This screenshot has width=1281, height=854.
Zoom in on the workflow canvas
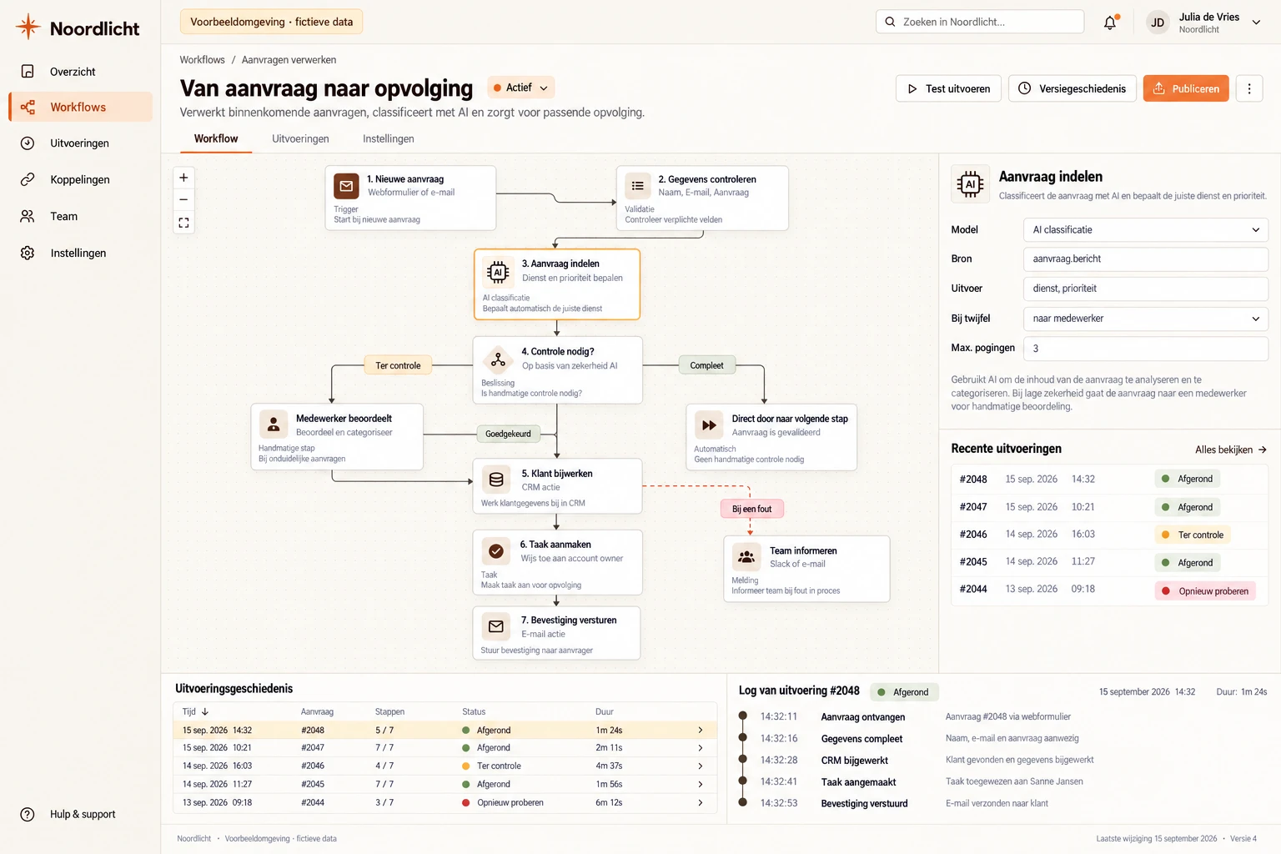[x=183, y=177]
